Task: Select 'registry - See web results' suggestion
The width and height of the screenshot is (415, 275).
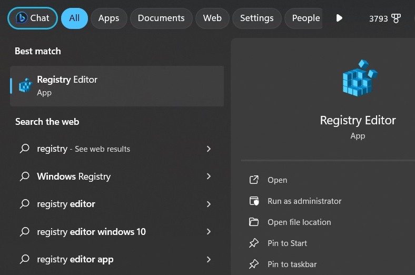Action: tap(117, 149)
